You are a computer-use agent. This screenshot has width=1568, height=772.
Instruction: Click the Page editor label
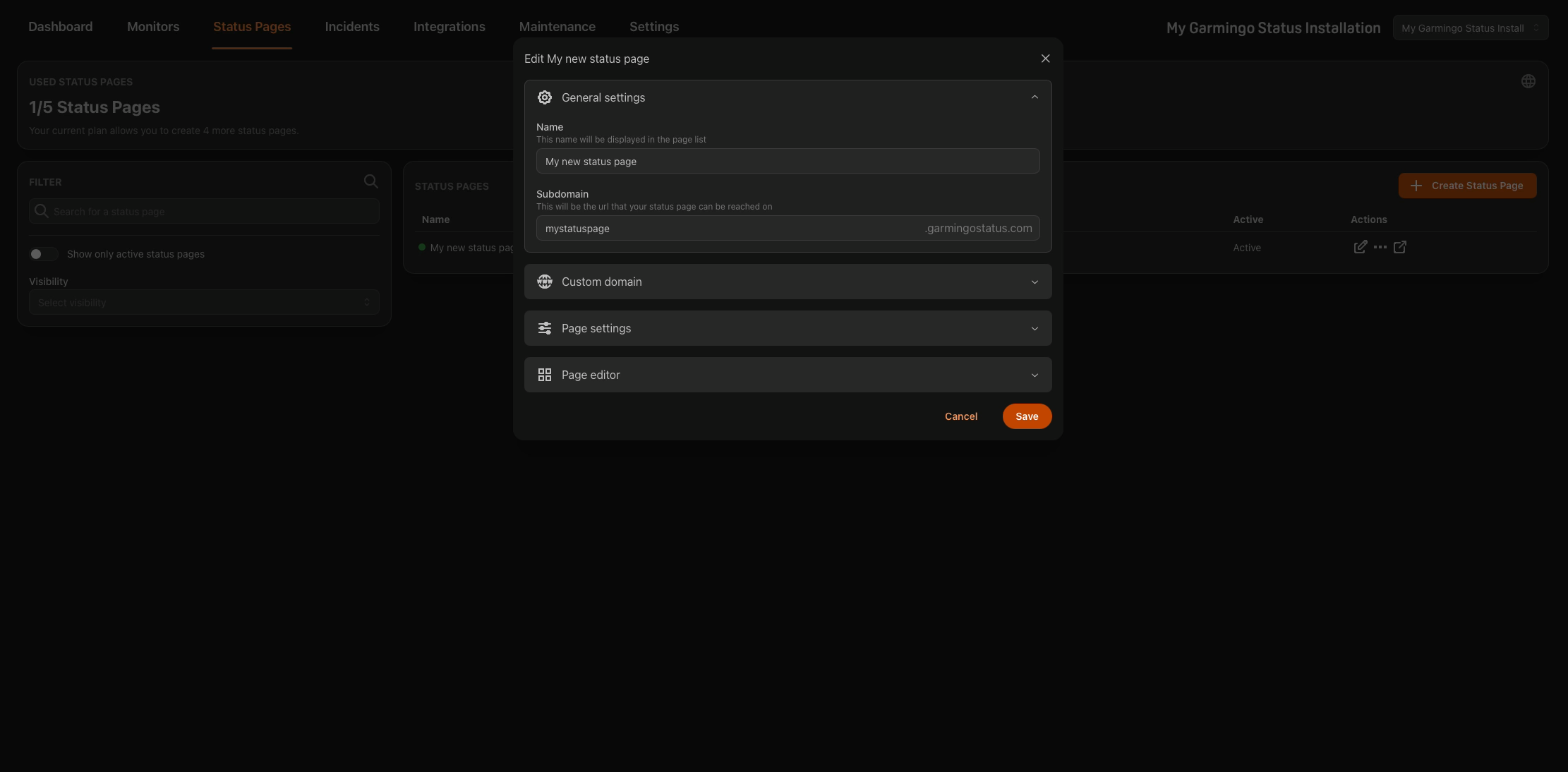(591, 375)
